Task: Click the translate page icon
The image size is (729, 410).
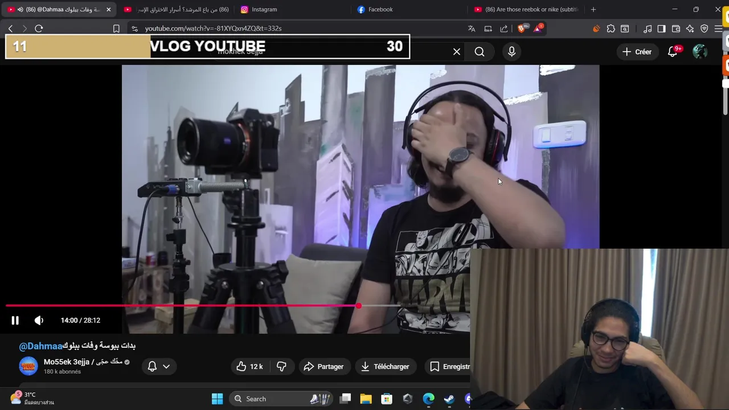Action: tap(472, 28)
